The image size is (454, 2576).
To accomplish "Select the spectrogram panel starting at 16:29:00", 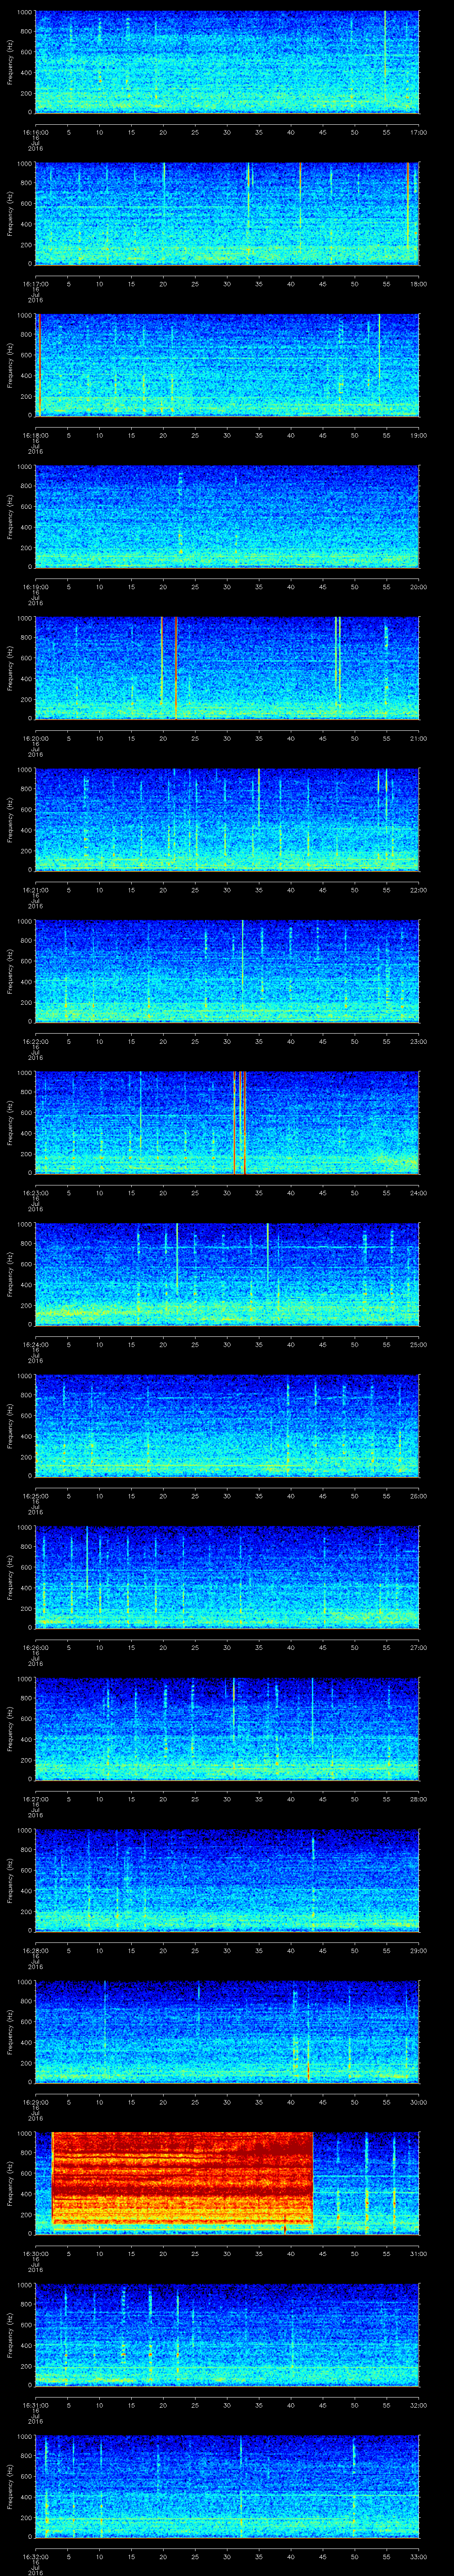I will point(227,2033).
